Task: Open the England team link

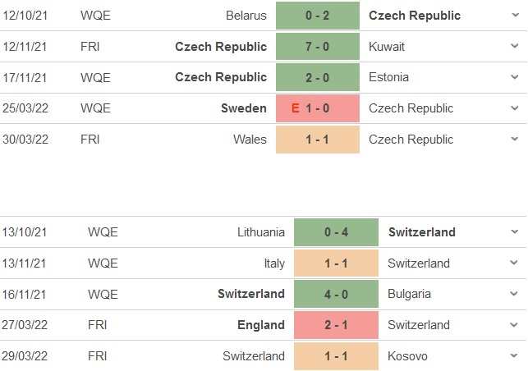Action: pyautogui.click(x=262, y=325)
